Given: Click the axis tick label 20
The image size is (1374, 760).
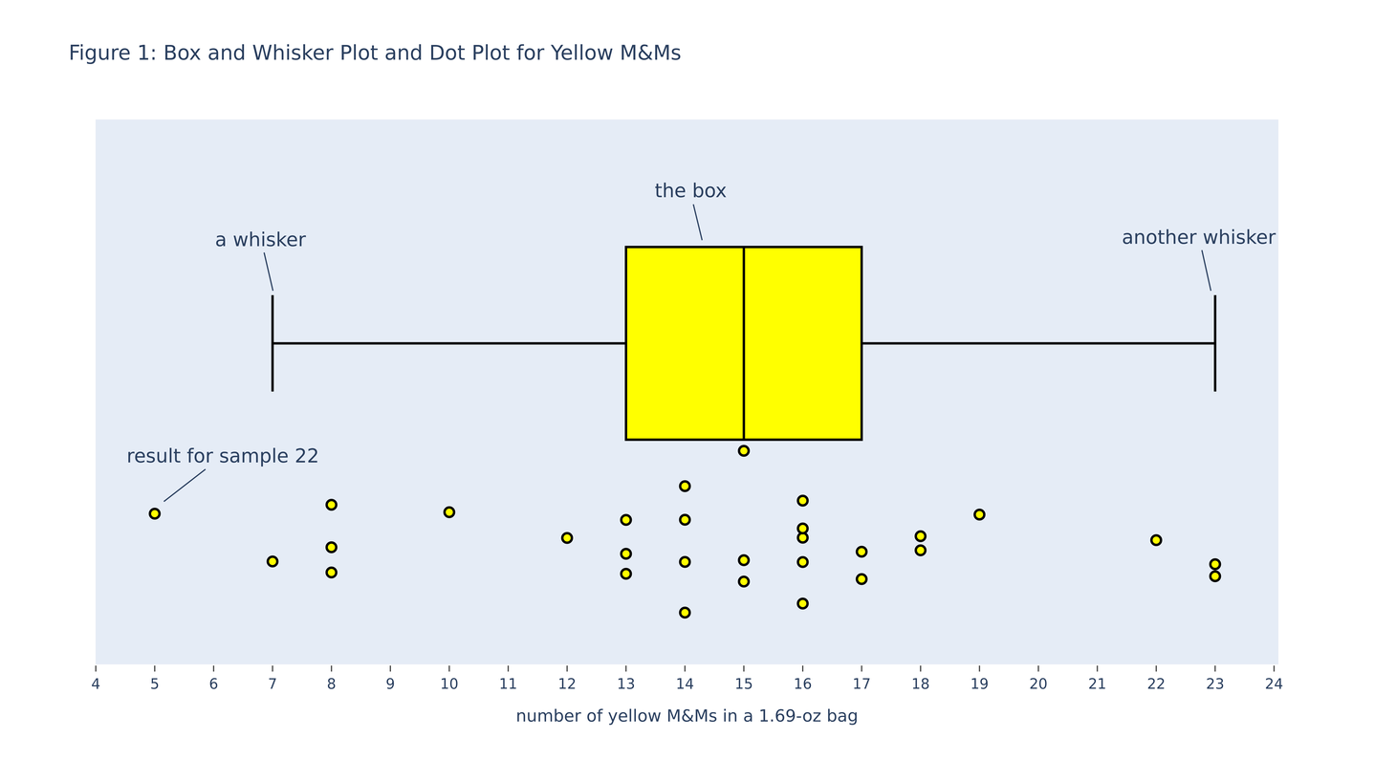Looking at the screenshot, I should pos(1037,684).
